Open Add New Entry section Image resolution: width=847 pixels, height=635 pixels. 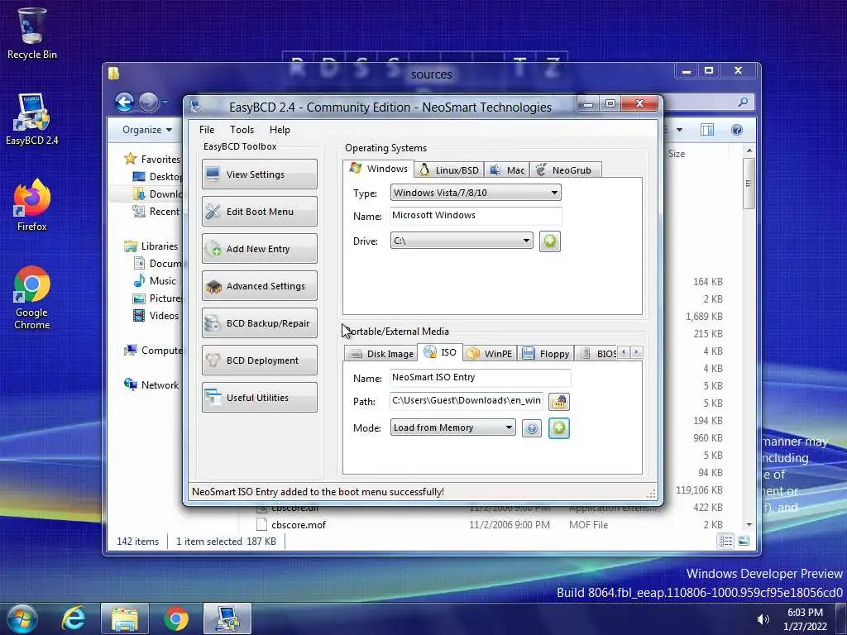[x=259, y=248]
